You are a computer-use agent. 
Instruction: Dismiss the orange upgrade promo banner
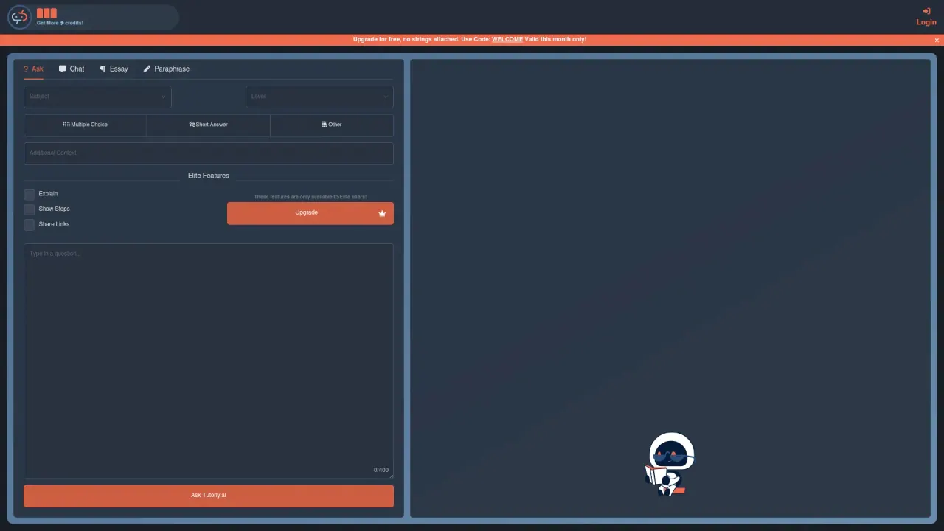[937, 40]
